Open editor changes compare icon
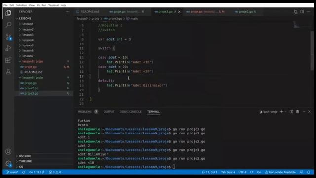 tap(295, 12)
